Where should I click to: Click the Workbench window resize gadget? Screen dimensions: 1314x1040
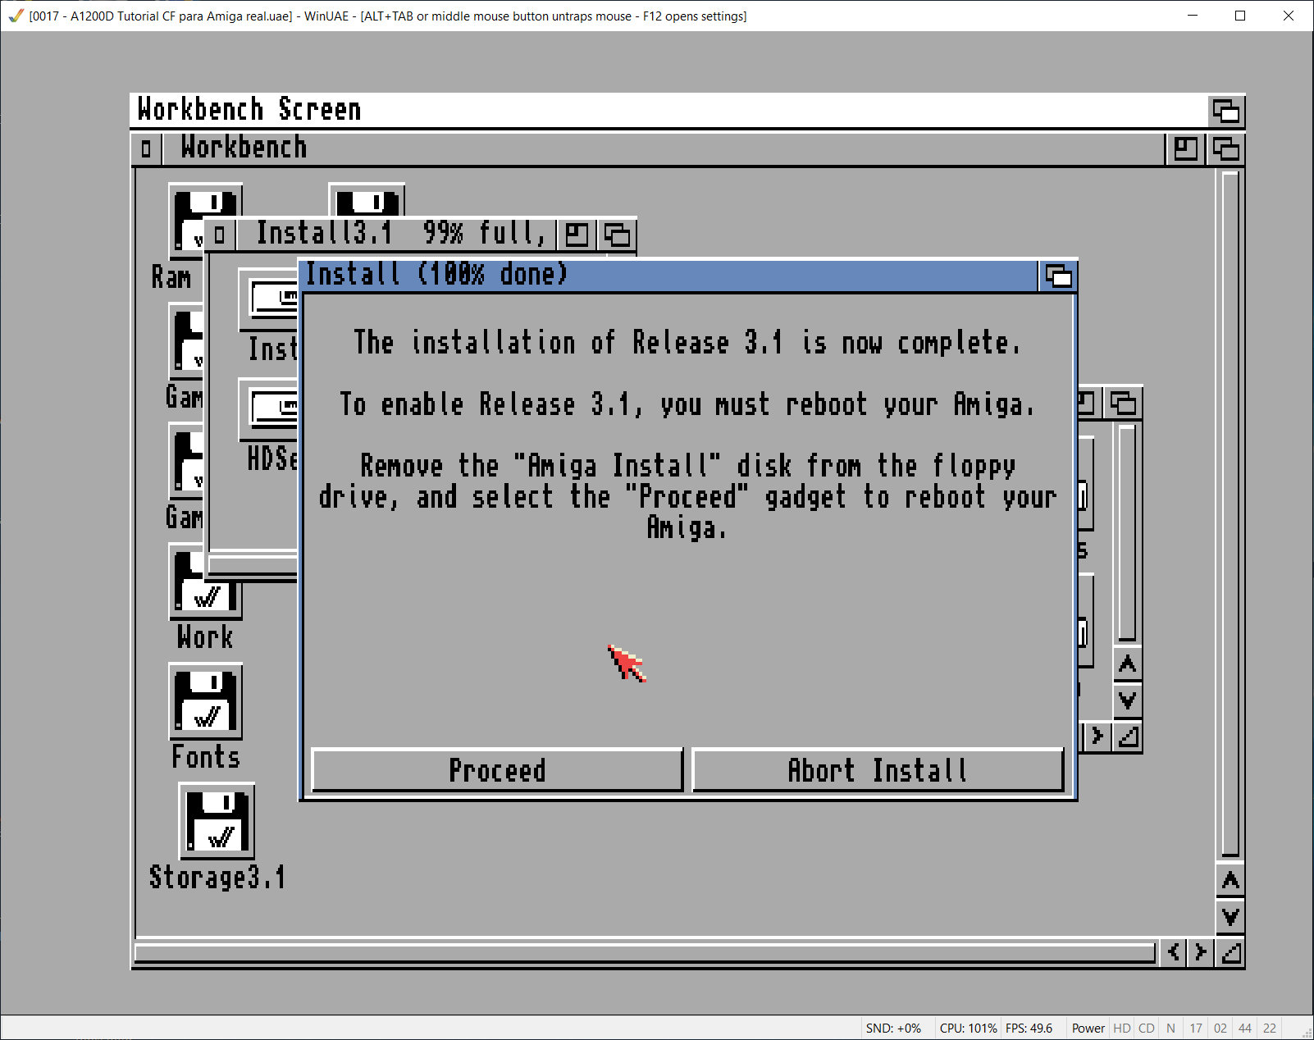pyautogui.click(x=1230, y=952)
